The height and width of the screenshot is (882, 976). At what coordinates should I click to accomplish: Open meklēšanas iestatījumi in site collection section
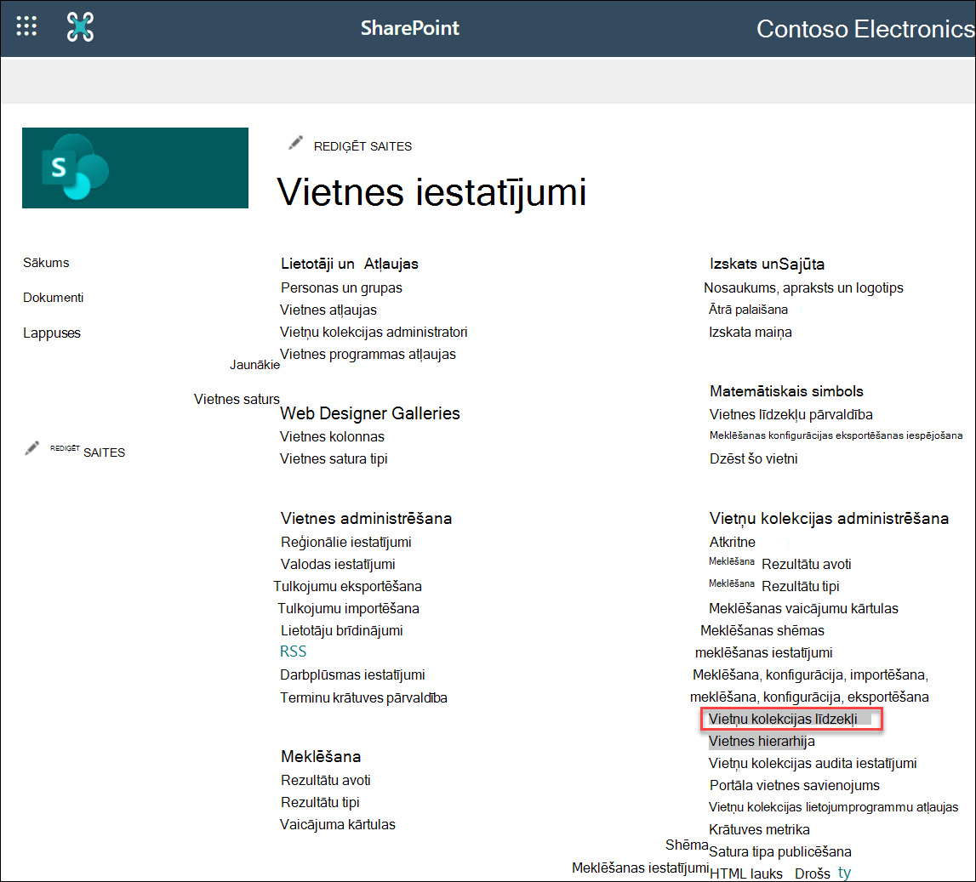click(764, 652)
